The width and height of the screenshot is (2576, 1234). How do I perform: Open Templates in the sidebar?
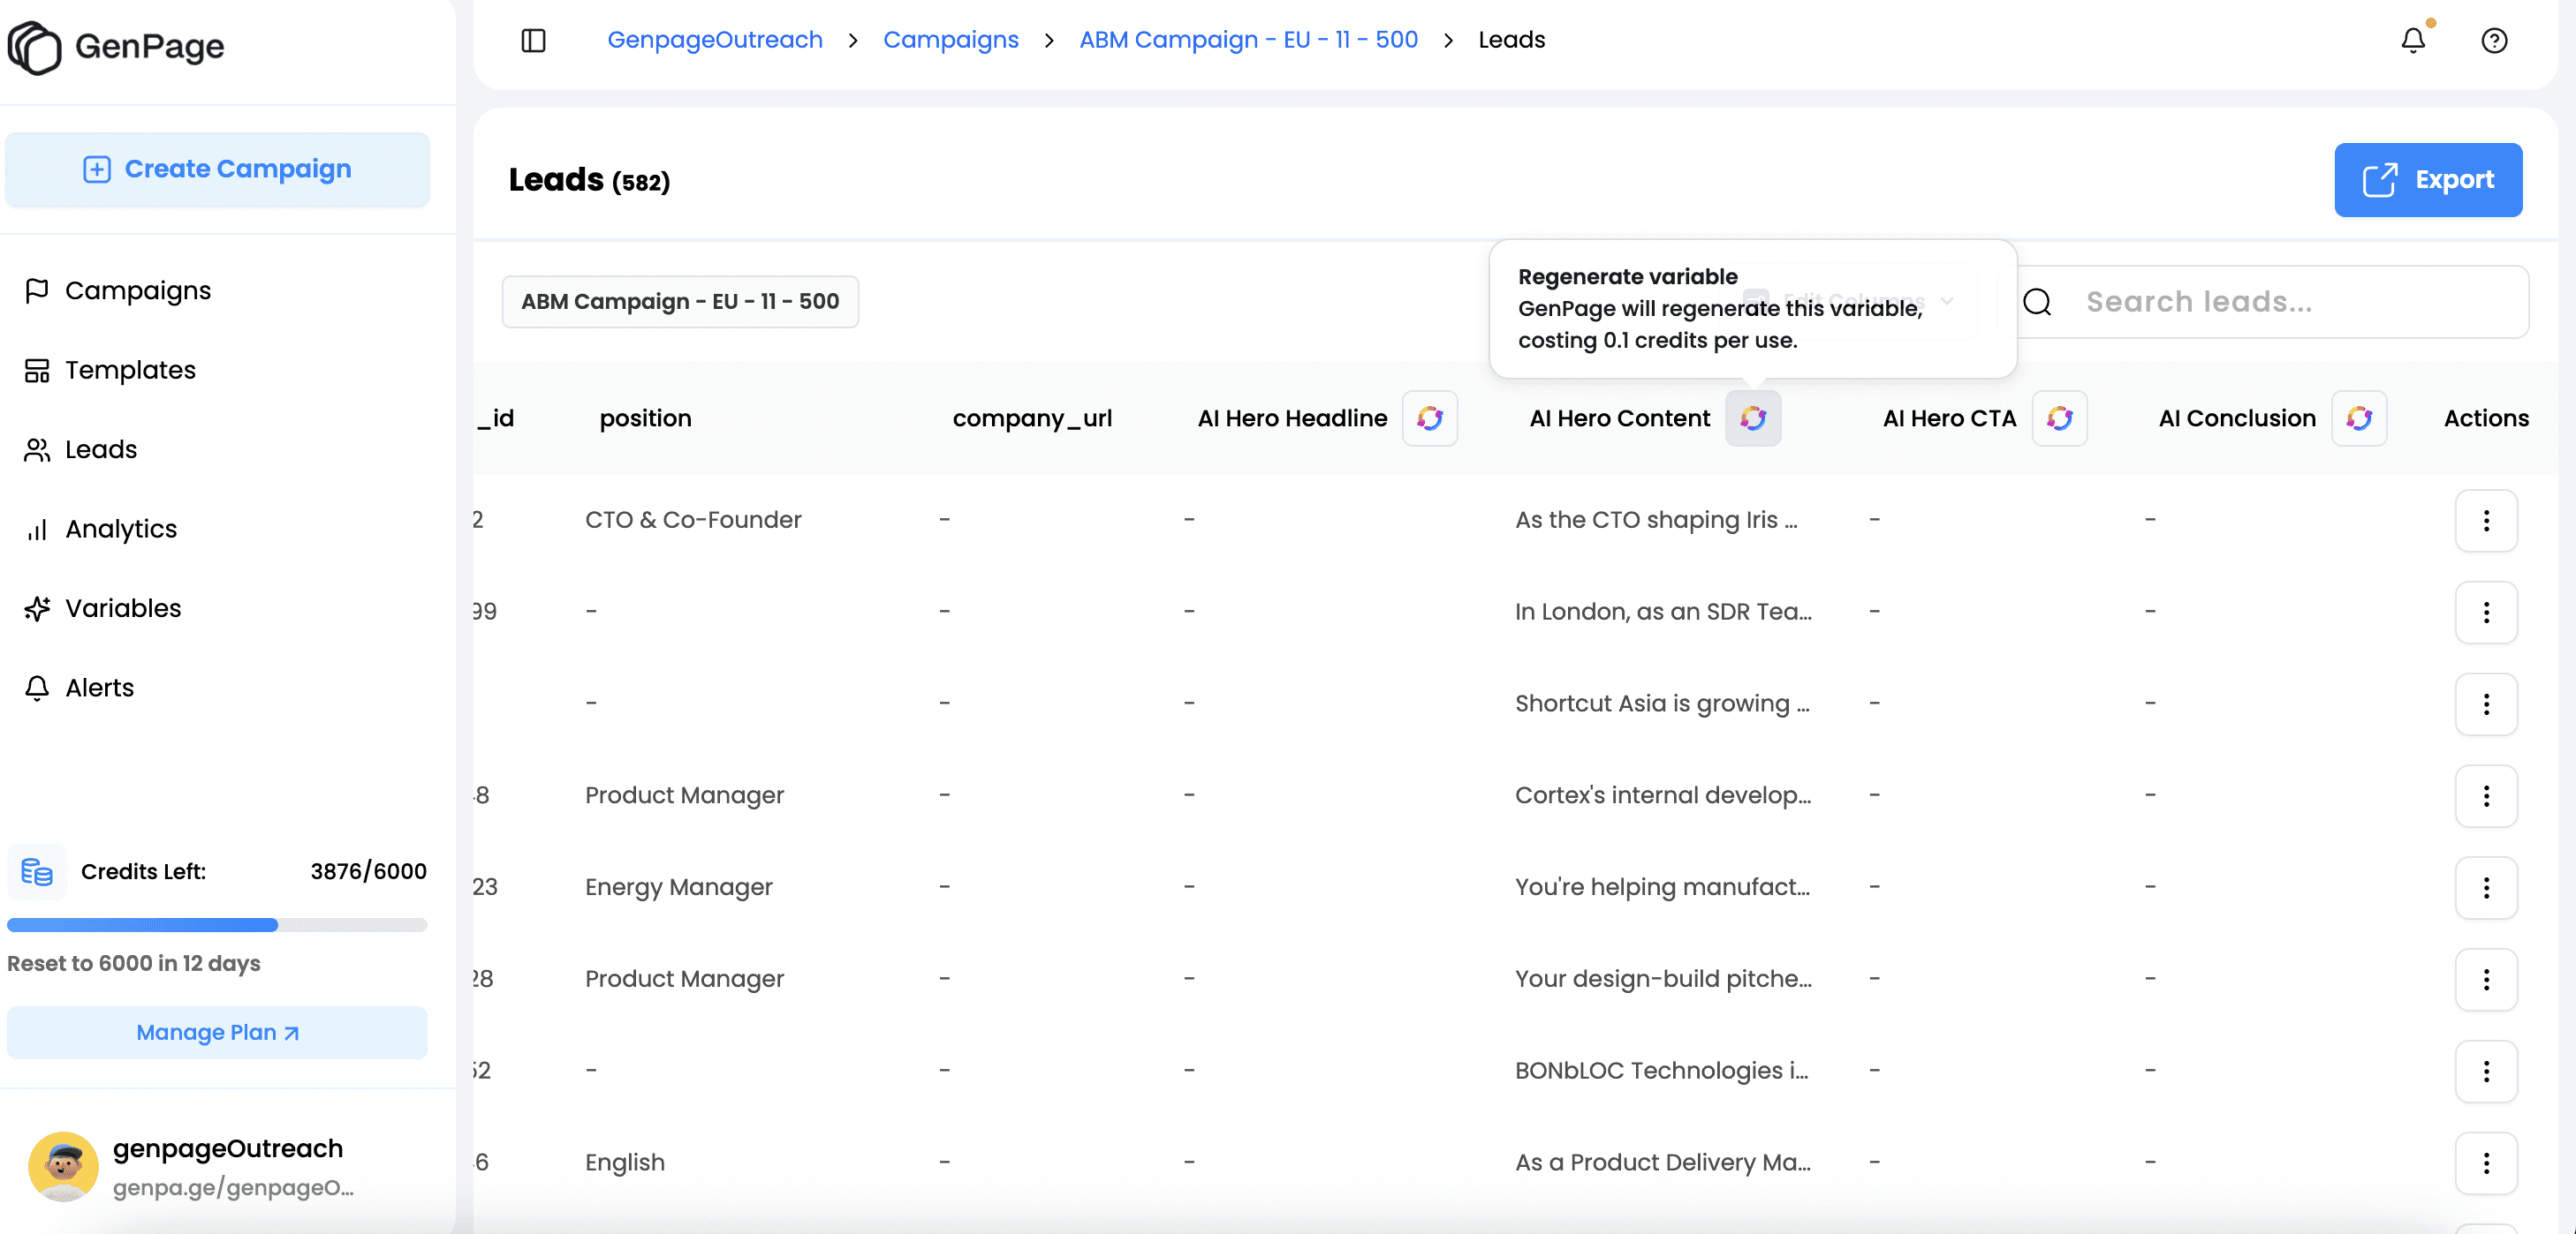click(130, 370)
